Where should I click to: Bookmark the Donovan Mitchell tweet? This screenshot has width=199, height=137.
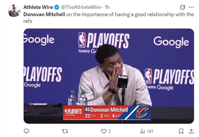[x=181, y=131]
